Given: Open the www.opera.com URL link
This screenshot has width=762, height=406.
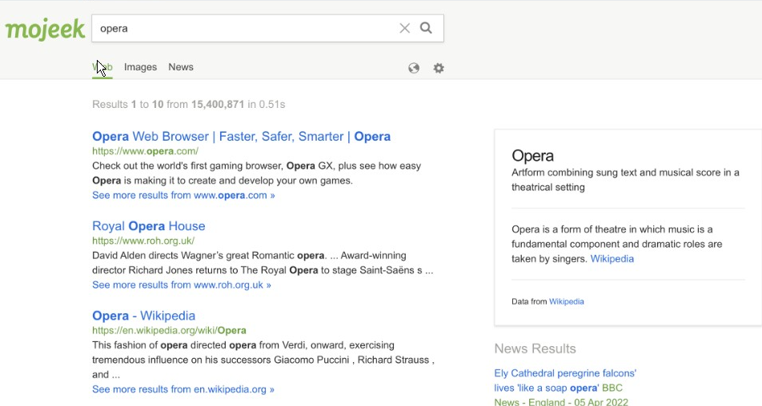Looking at the screenshot, I should pyautogui.click(x=146, y=151).
